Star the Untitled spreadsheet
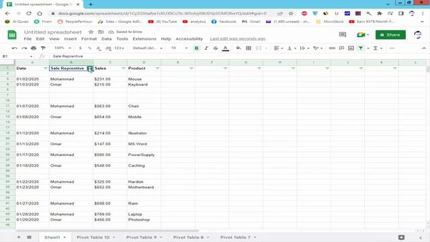The width and height of the screenshot is (430, 242). coord(91,32)
